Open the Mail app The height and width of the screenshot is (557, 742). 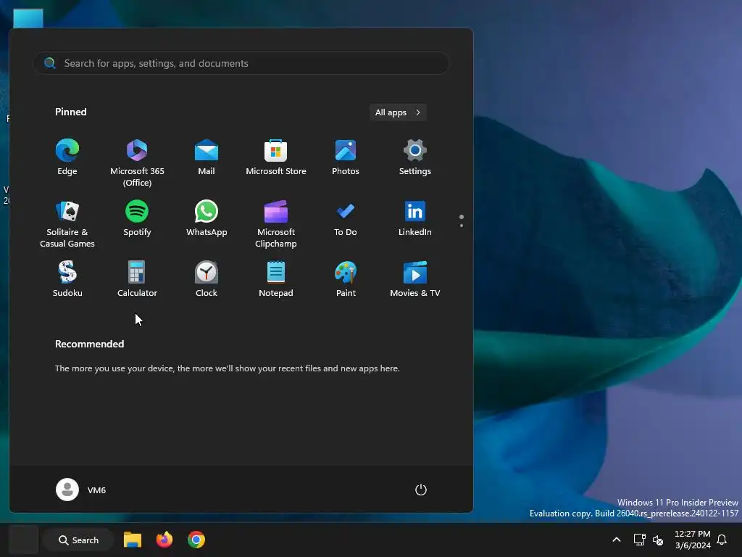(x=207, y=157)
